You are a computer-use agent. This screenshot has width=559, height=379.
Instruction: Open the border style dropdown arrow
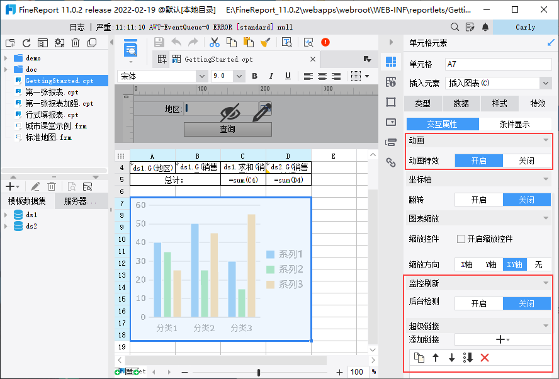[367, 76]
